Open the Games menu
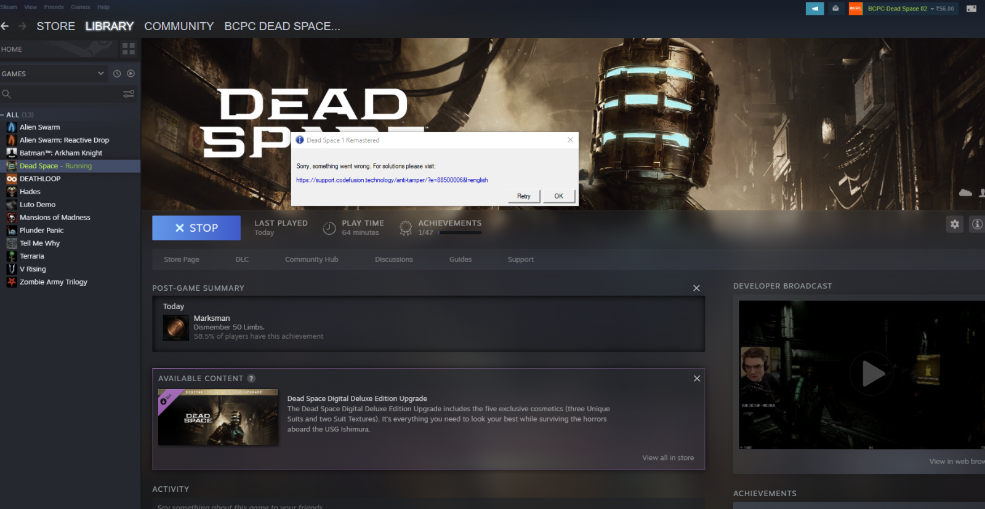Image resolution: width=985 pixels, height=509 pixels. [81, 7]
